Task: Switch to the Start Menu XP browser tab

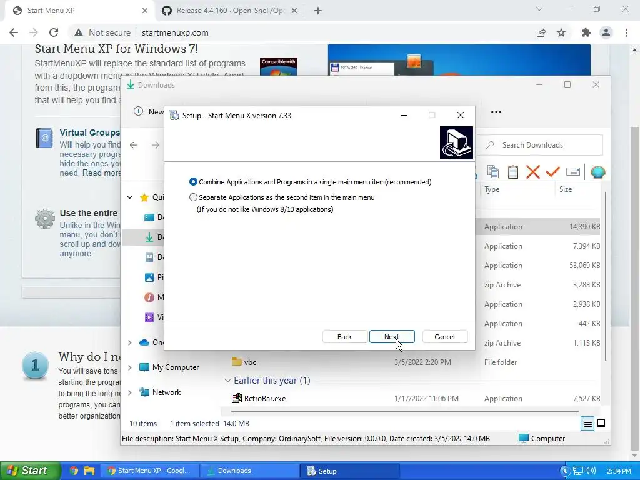Action: tap(80, 11)
